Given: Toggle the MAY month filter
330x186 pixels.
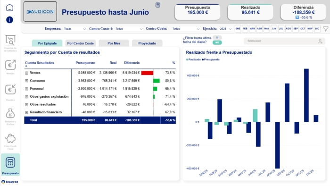Looking at the screenshot, I should point(267,29).
